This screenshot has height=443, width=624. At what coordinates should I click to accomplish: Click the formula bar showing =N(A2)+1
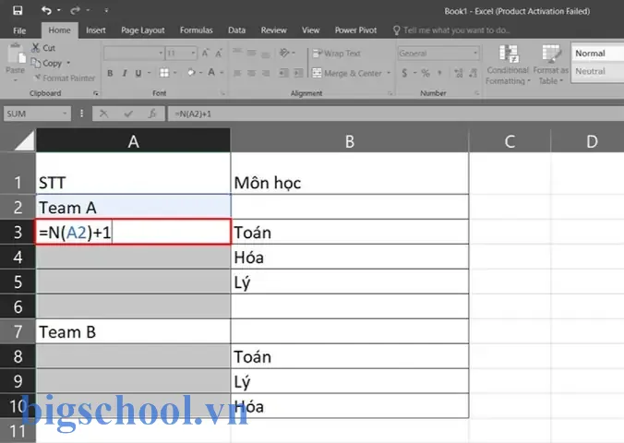click(x=396, y=114)
